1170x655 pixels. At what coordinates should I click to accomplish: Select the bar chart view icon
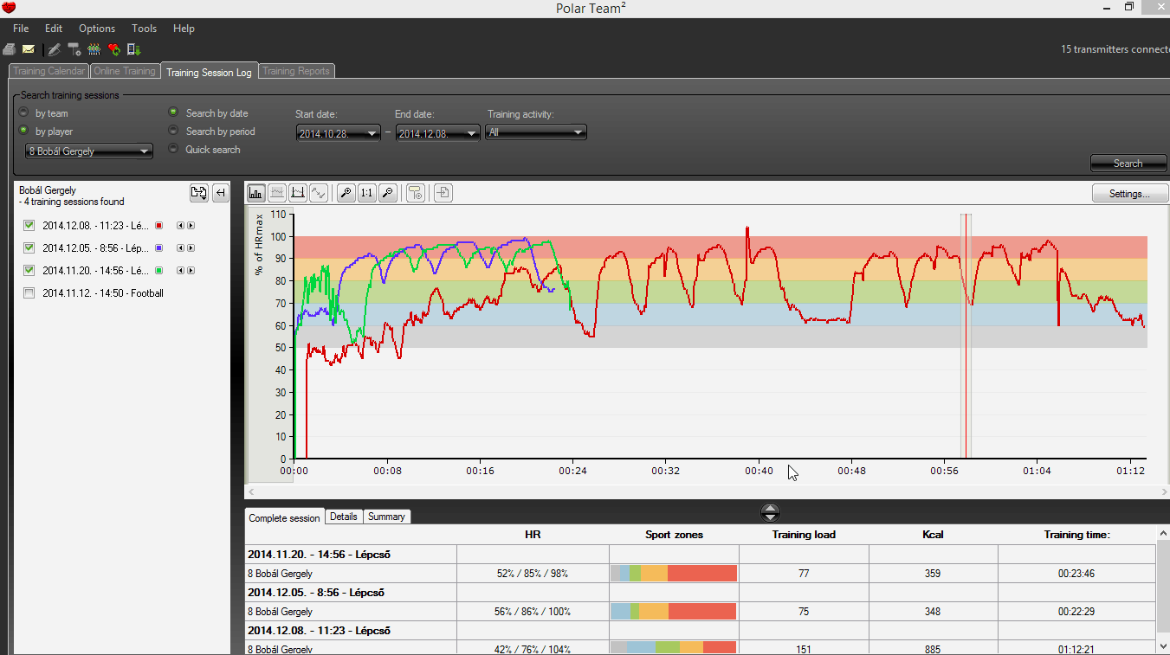[x=256, y=193]
